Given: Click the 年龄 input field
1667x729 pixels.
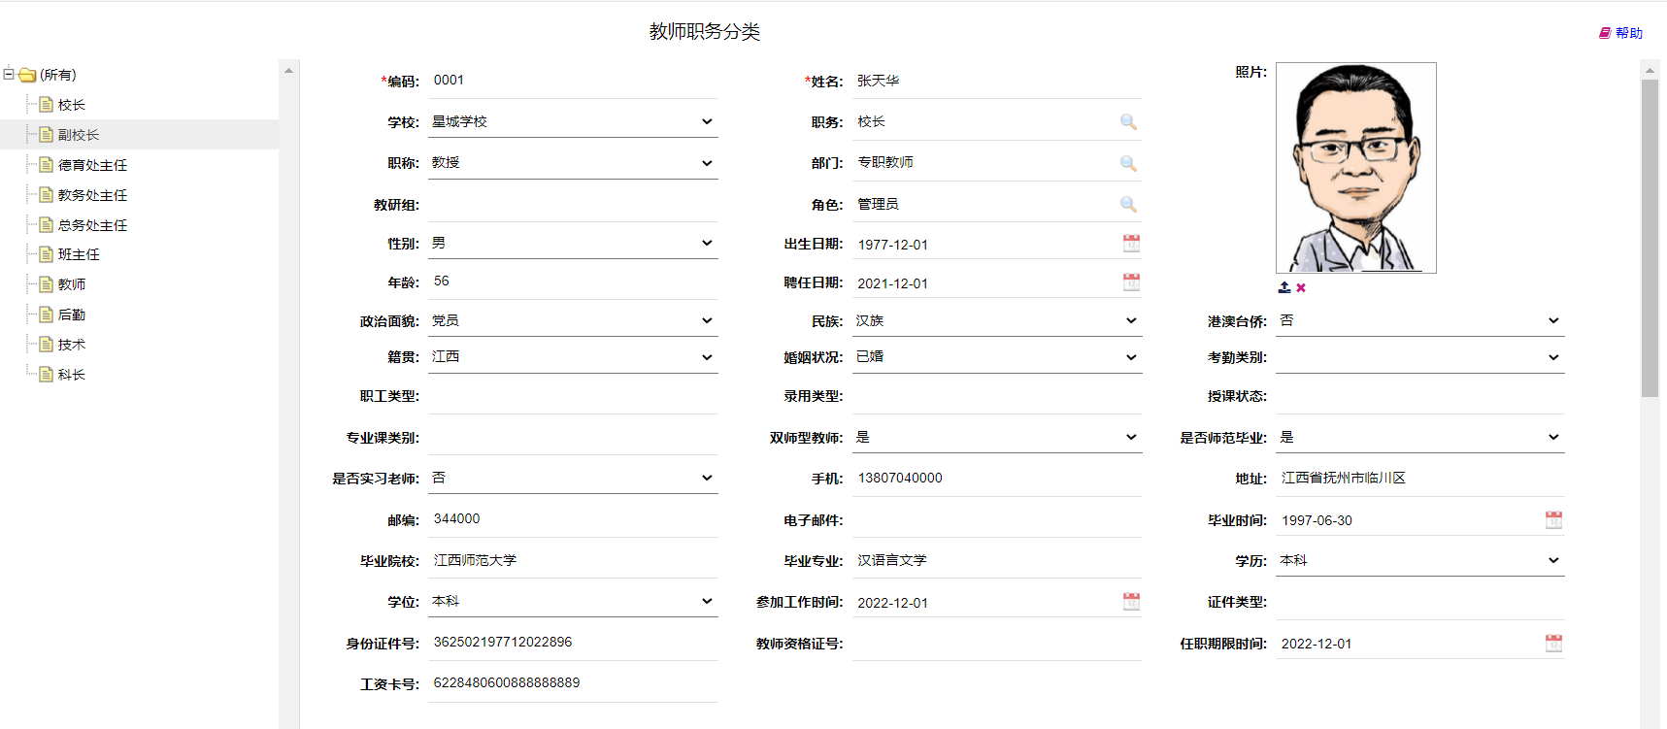Looking at the screenshot, I should click(573, 282).
